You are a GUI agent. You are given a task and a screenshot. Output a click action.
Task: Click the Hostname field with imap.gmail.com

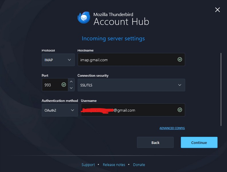131,60
